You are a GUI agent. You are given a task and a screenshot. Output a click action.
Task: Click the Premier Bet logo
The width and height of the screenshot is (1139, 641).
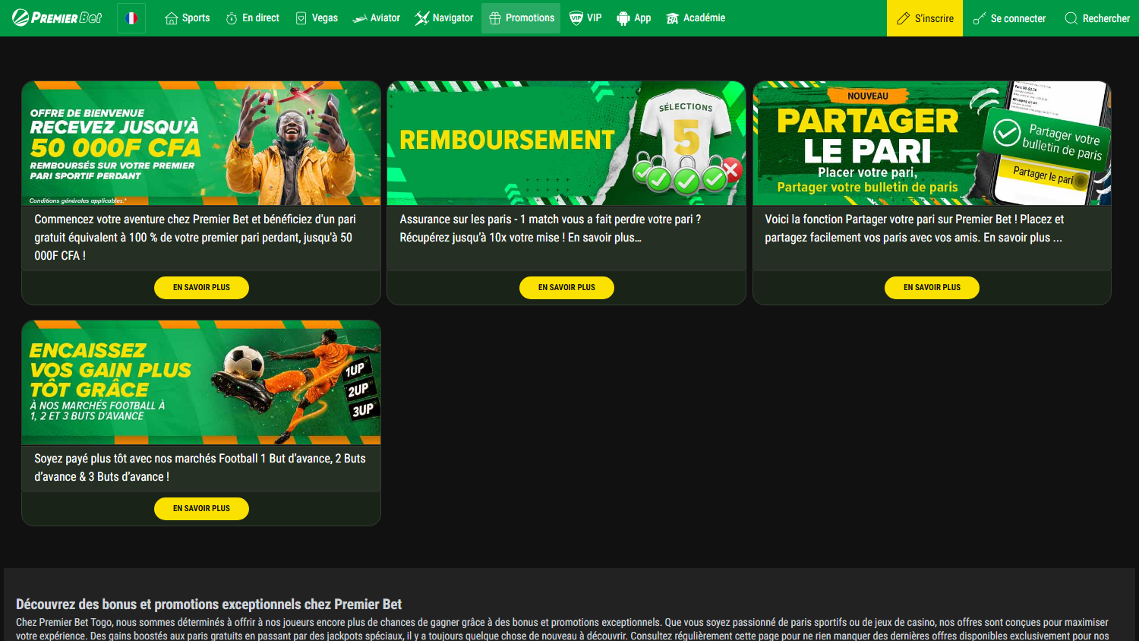tap(57, 17)
